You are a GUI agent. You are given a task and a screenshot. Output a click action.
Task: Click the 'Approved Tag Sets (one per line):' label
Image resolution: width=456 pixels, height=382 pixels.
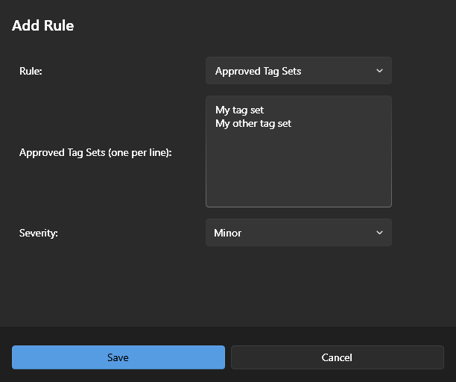click(x=95, y=152)
